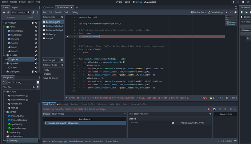The height and width of the screenshot is (144, 251).
Task: Click the Search Help button
Action: 215,12
